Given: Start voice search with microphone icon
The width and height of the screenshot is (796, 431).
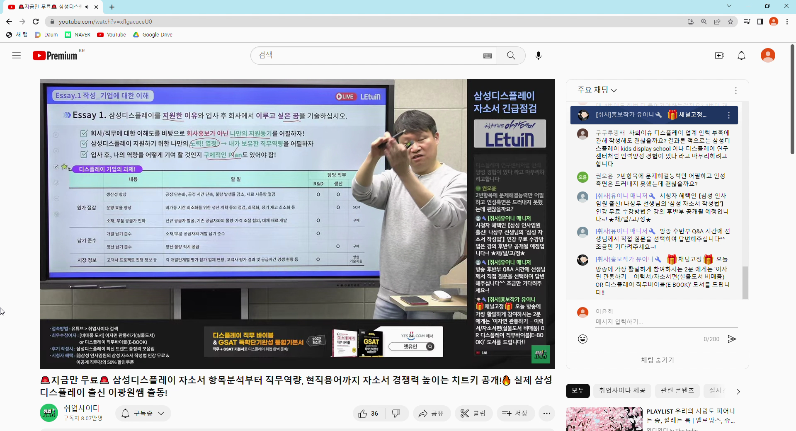Looking at the screenshot, I should [539, 56].
